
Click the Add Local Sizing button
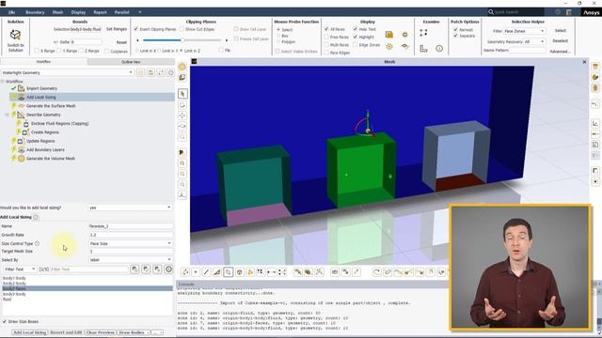pyautogui.click(x=29, y=332)
